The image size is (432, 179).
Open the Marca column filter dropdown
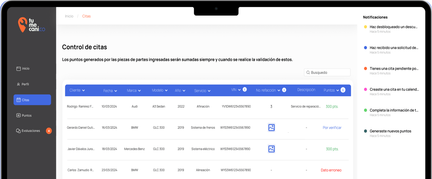139,91
